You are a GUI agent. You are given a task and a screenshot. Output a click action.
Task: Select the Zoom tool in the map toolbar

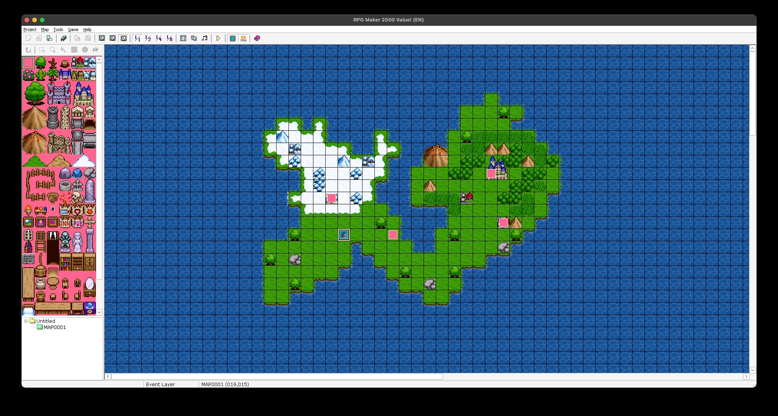point(53,50)
